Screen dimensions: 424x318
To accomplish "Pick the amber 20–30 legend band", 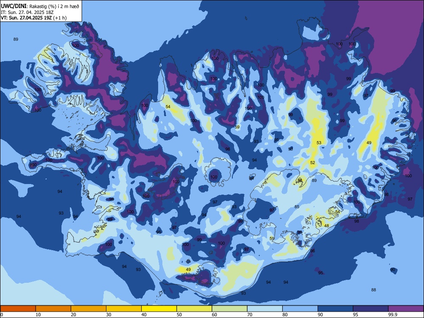I will pos(89,308).
